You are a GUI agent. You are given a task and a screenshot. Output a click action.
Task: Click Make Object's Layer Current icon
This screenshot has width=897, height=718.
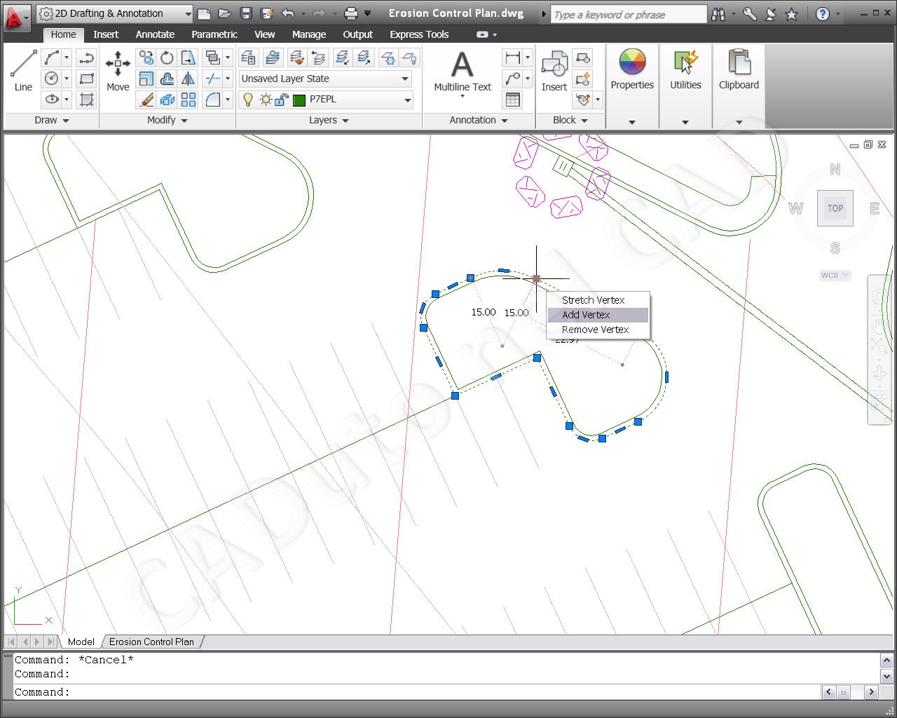273,57
